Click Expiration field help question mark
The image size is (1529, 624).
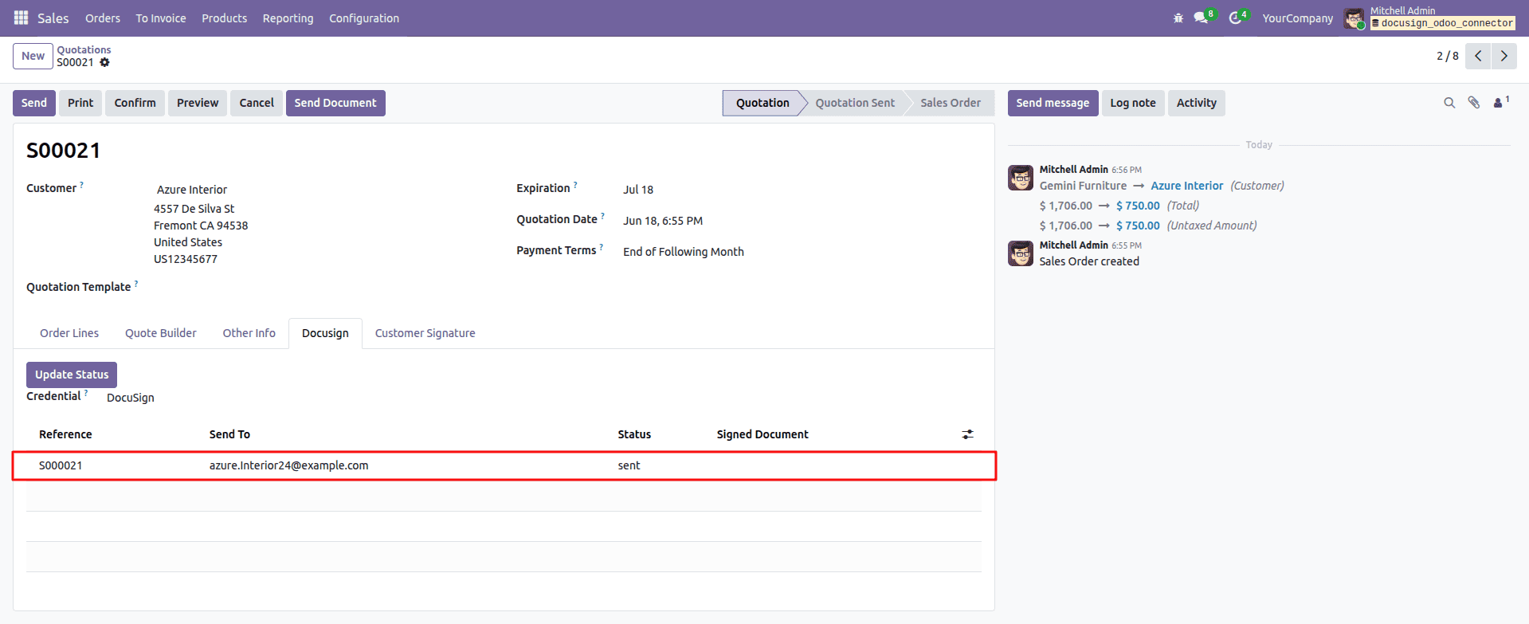575,185
